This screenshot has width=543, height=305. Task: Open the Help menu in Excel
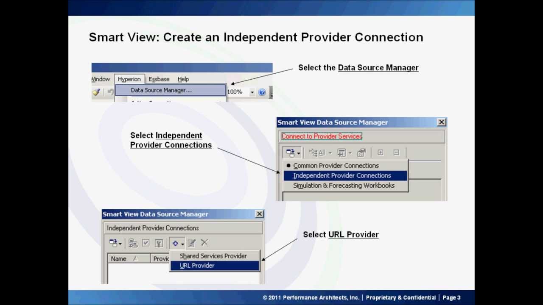183,79
